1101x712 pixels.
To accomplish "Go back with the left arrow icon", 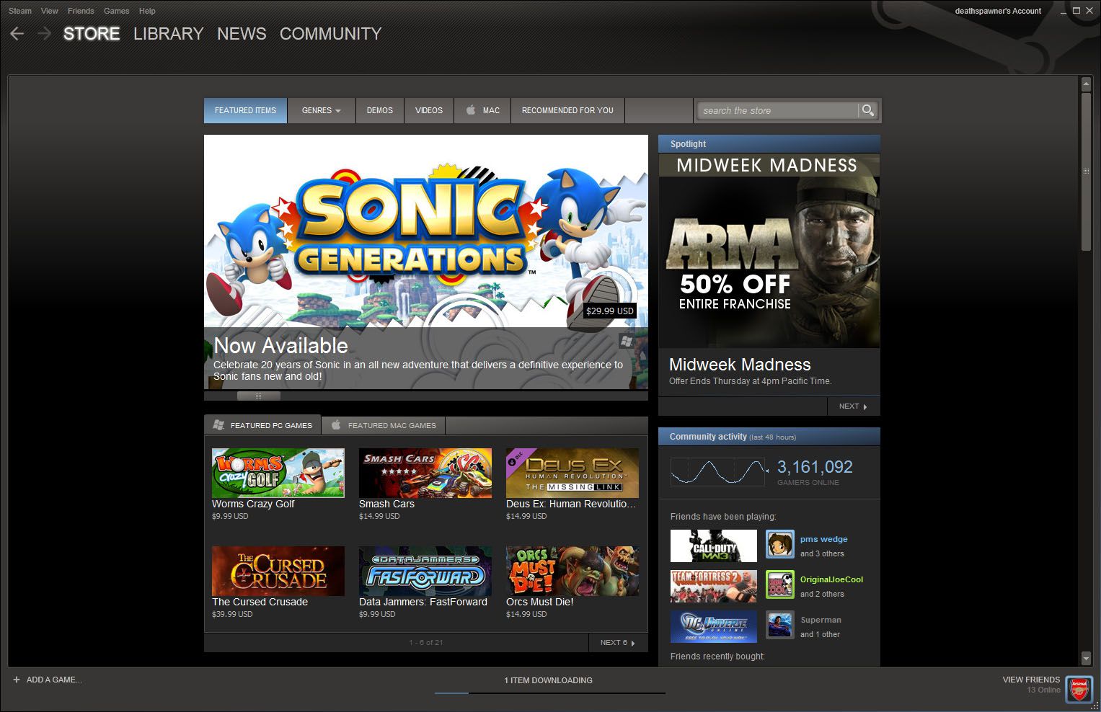I will 17,34.
